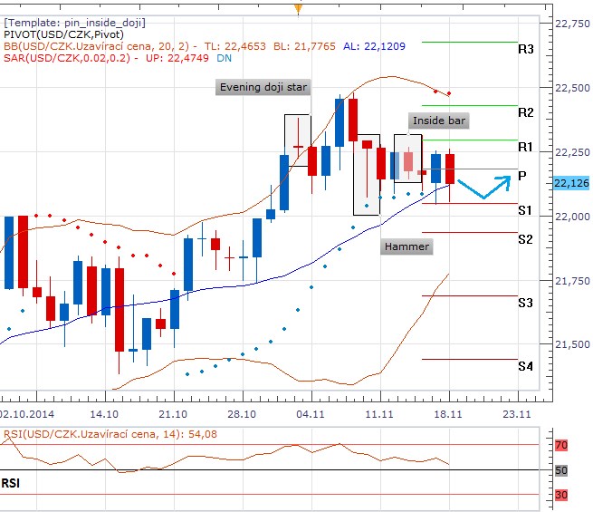Click the orange triangle marker at chart top
This screenshot has height=512, width=593.
point(297,9)
